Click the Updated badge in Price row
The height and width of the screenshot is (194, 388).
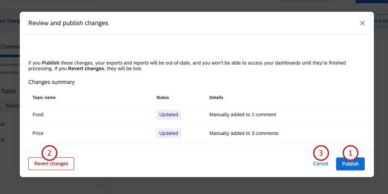pos(168,133)
